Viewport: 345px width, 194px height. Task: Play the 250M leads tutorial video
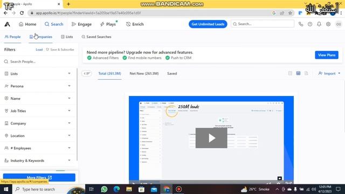point(211,138)
